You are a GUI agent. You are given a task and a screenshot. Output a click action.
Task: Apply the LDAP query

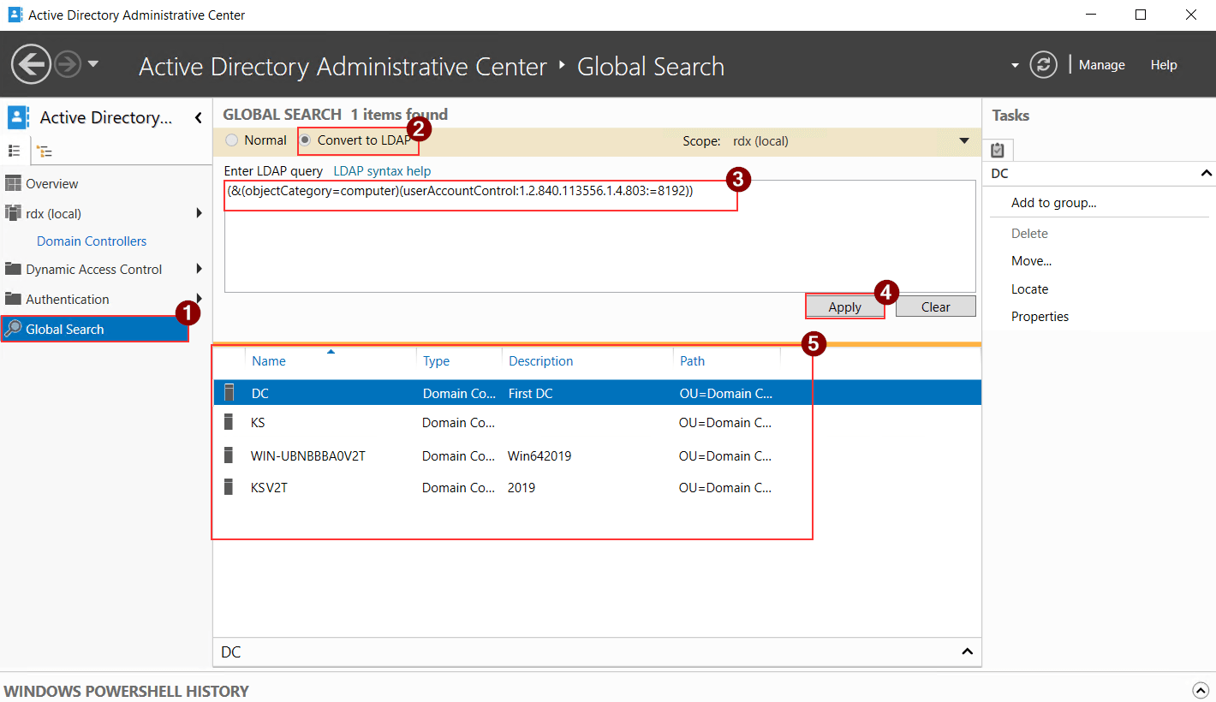844,306
